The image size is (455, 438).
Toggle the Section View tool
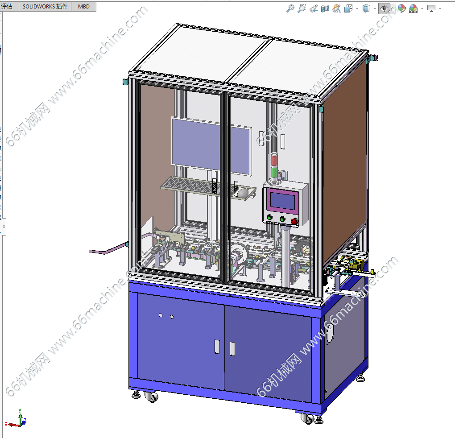(325, 9)
